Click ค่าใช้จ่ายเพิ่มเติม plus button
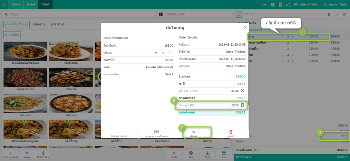The width and height of the screenshot is (350, 161). point(10,155)
